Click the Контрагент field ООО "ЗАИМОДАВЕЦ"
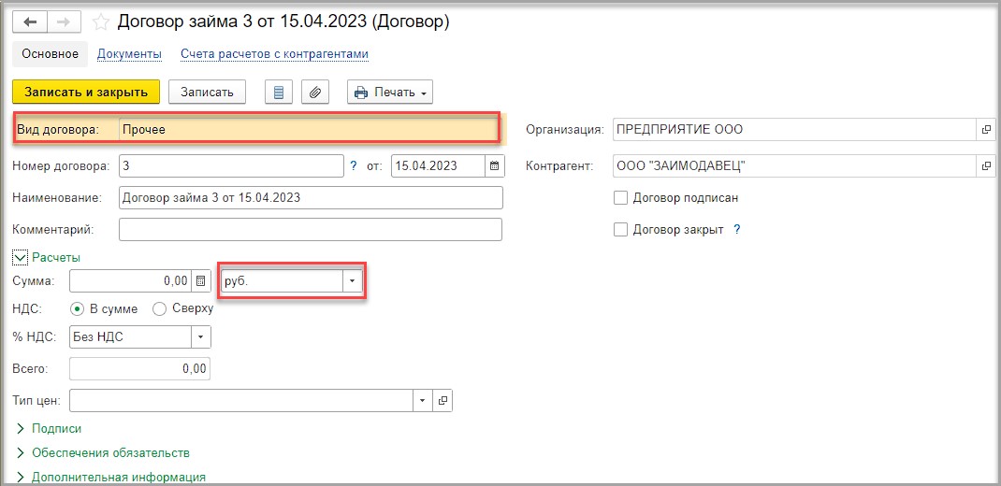The width and height of the screenshot is (1001, 486). click(794, 165)
